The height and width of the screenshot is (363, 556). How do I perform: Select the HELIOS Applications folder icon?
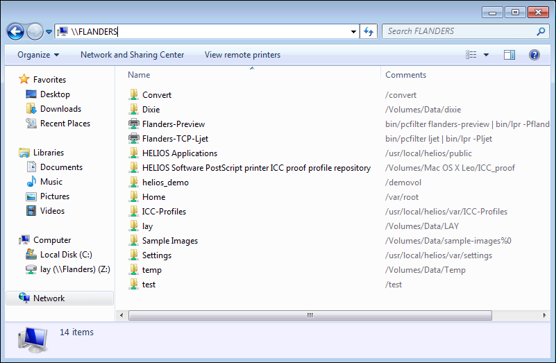(134, 153)
